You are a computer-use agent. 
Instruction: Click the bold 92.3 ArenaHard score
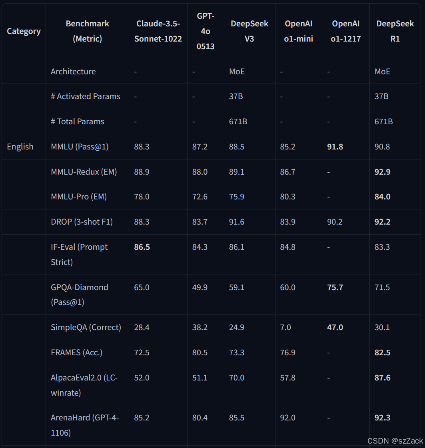click(382, 418)
